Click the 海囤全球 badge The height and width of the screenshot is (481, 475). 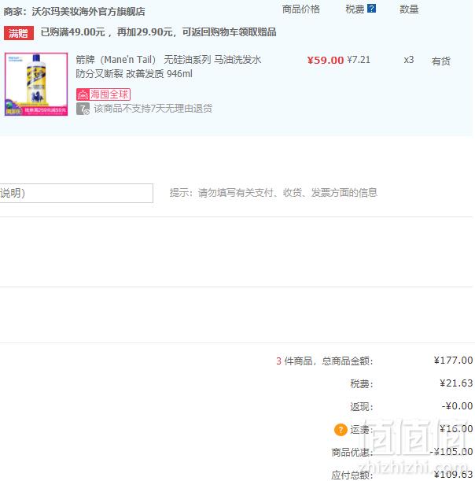click(103, 94)
